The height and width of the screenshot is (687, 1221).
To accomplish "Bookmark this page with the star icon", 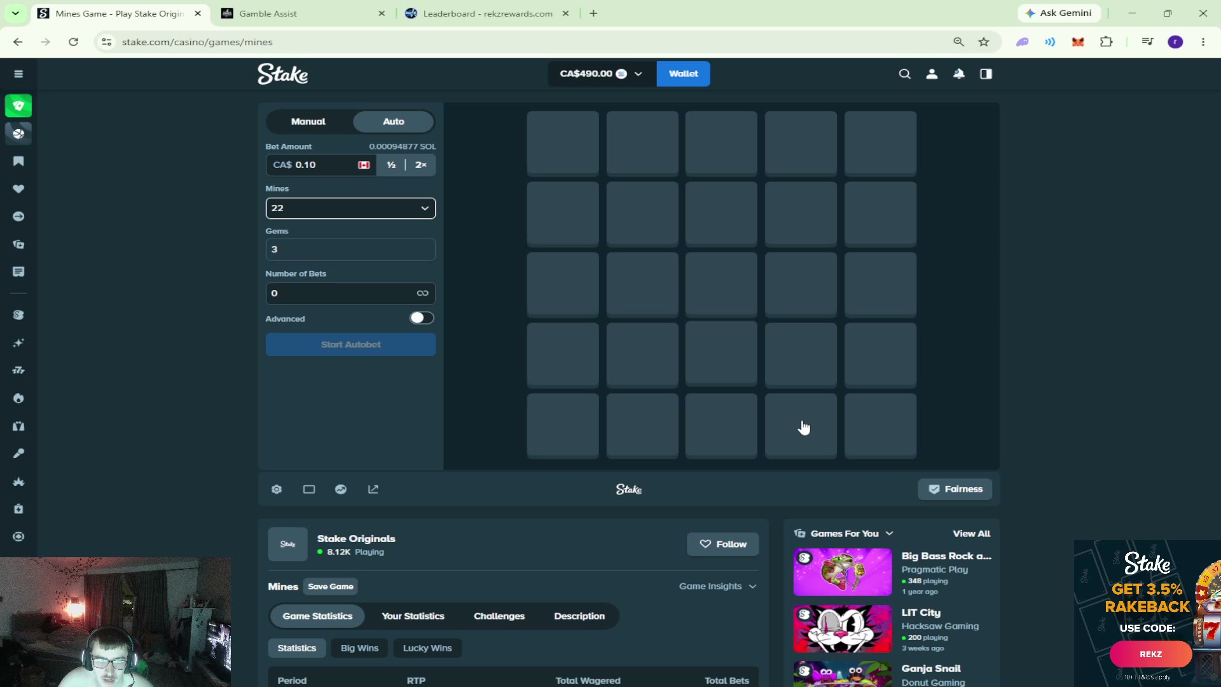I will (984, 42).
